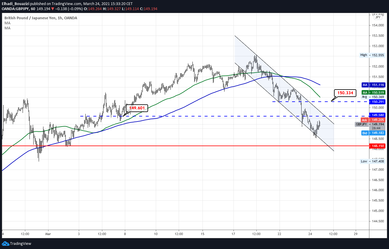Image resolution: width=389 pixels, height=249 pixels.
Task: Click the O:149.264 open value in the header
Action: pos(93,9)
